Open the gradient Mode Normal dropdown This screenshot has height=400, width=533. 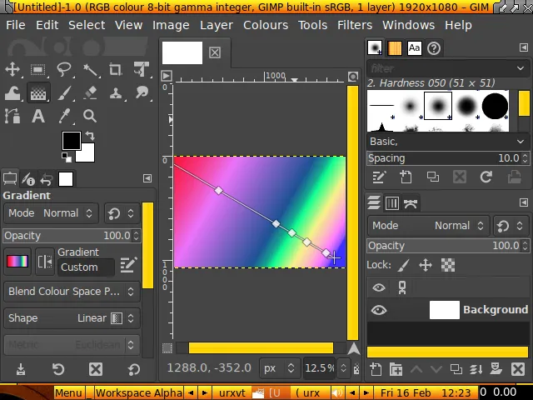coord(51,213)
